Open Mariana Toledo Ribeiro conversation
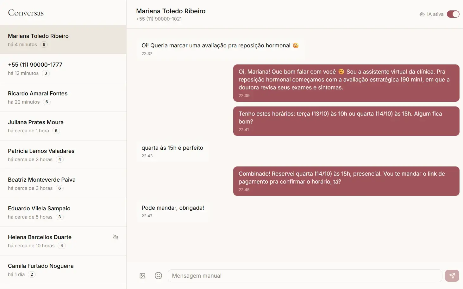This screenshot has height=289, width=463. point(63,40)
